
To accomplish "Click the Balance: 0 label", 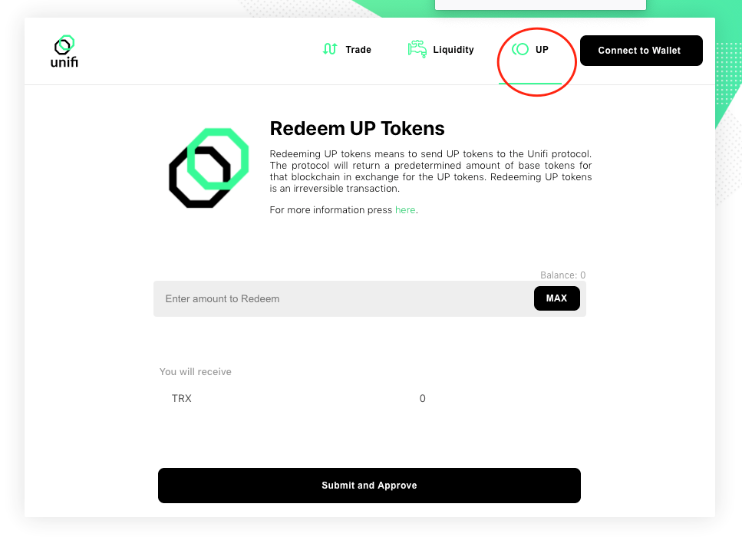I will click(x=562, y=275).
